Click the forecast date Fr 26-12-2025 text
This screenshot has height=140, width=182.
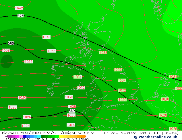tap(120, 133)
